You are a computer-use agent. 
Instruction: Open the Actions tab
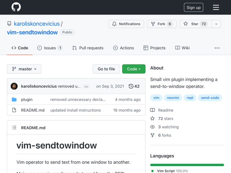[x=123, y=48]
